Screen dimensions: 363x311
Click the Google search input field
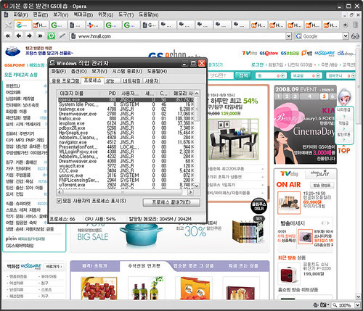322,36
